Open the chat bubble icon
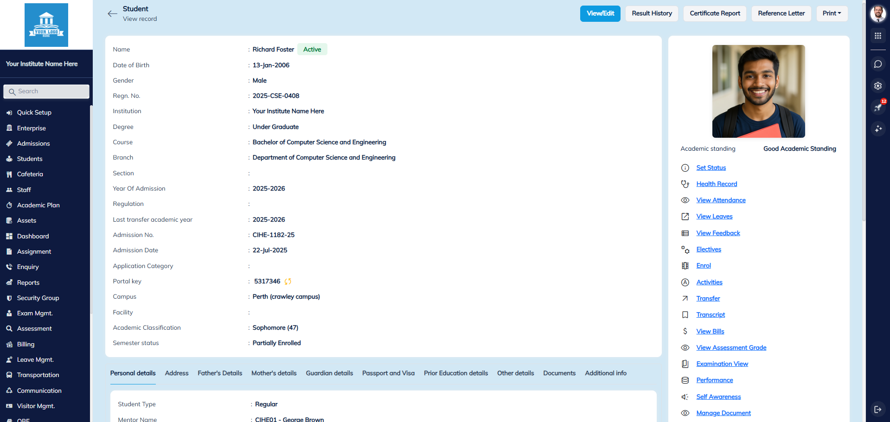The height and width of the screenshot is (422, 890). tap(877, 64)
